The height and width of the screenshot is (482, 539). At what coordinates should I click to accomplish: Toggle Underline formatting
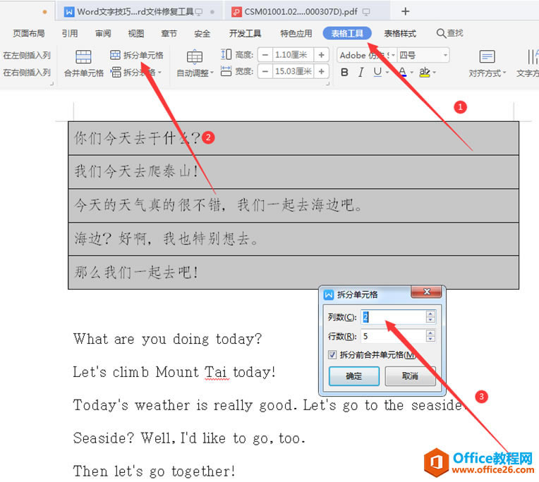tap(377, 72)
